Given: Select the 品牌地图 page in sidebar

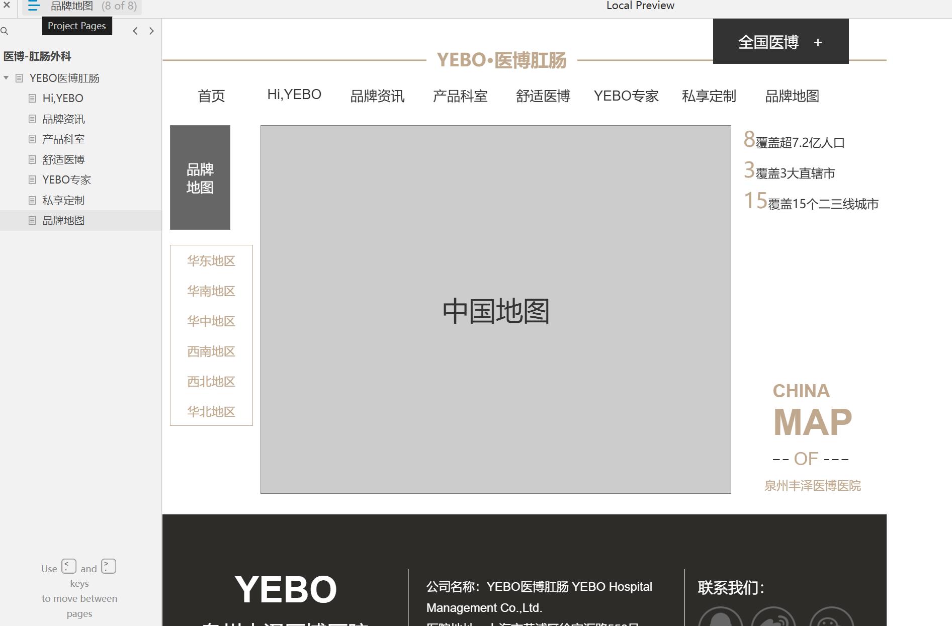Looking at the screenshot, I should click(63, 221).
